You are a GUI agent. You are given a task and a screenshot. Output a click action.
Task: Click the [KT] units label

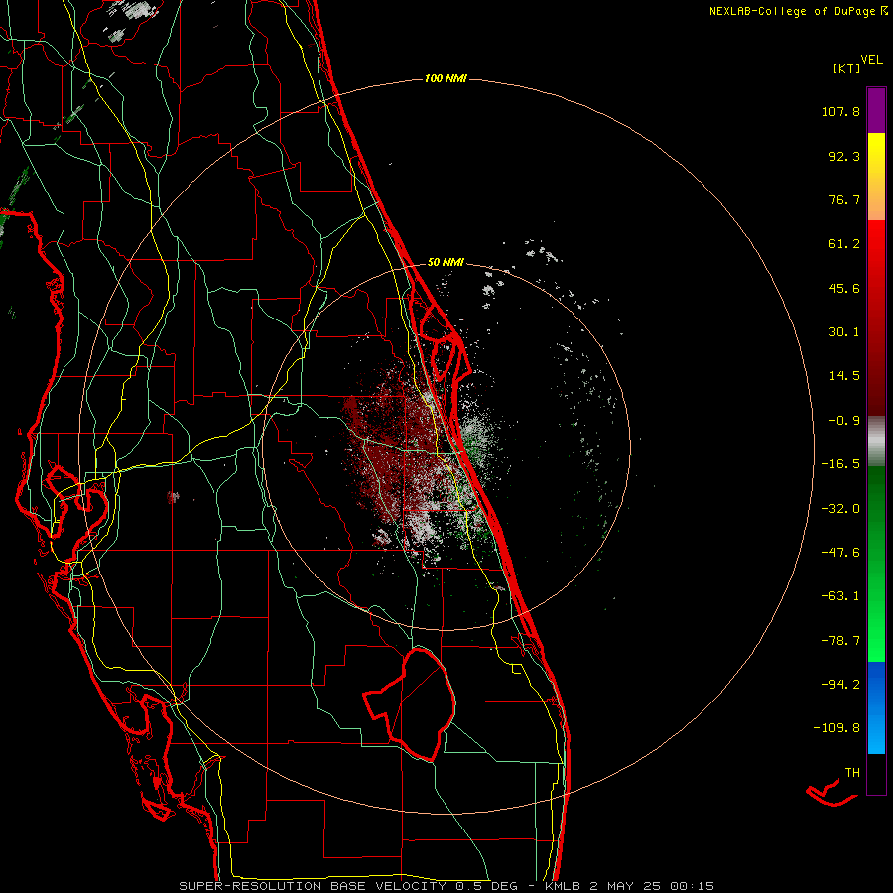tap(847, 68)
